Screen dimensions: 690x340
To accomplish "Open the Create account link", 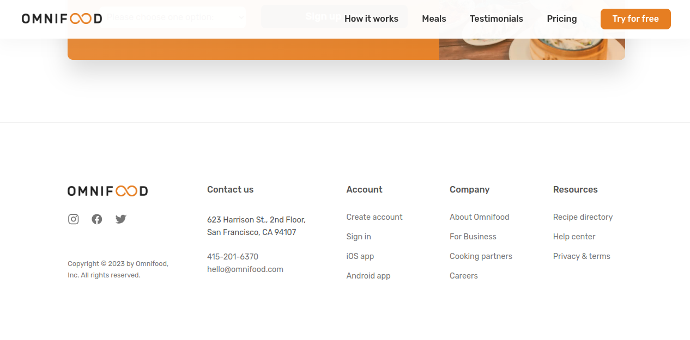I will [374, 217].
